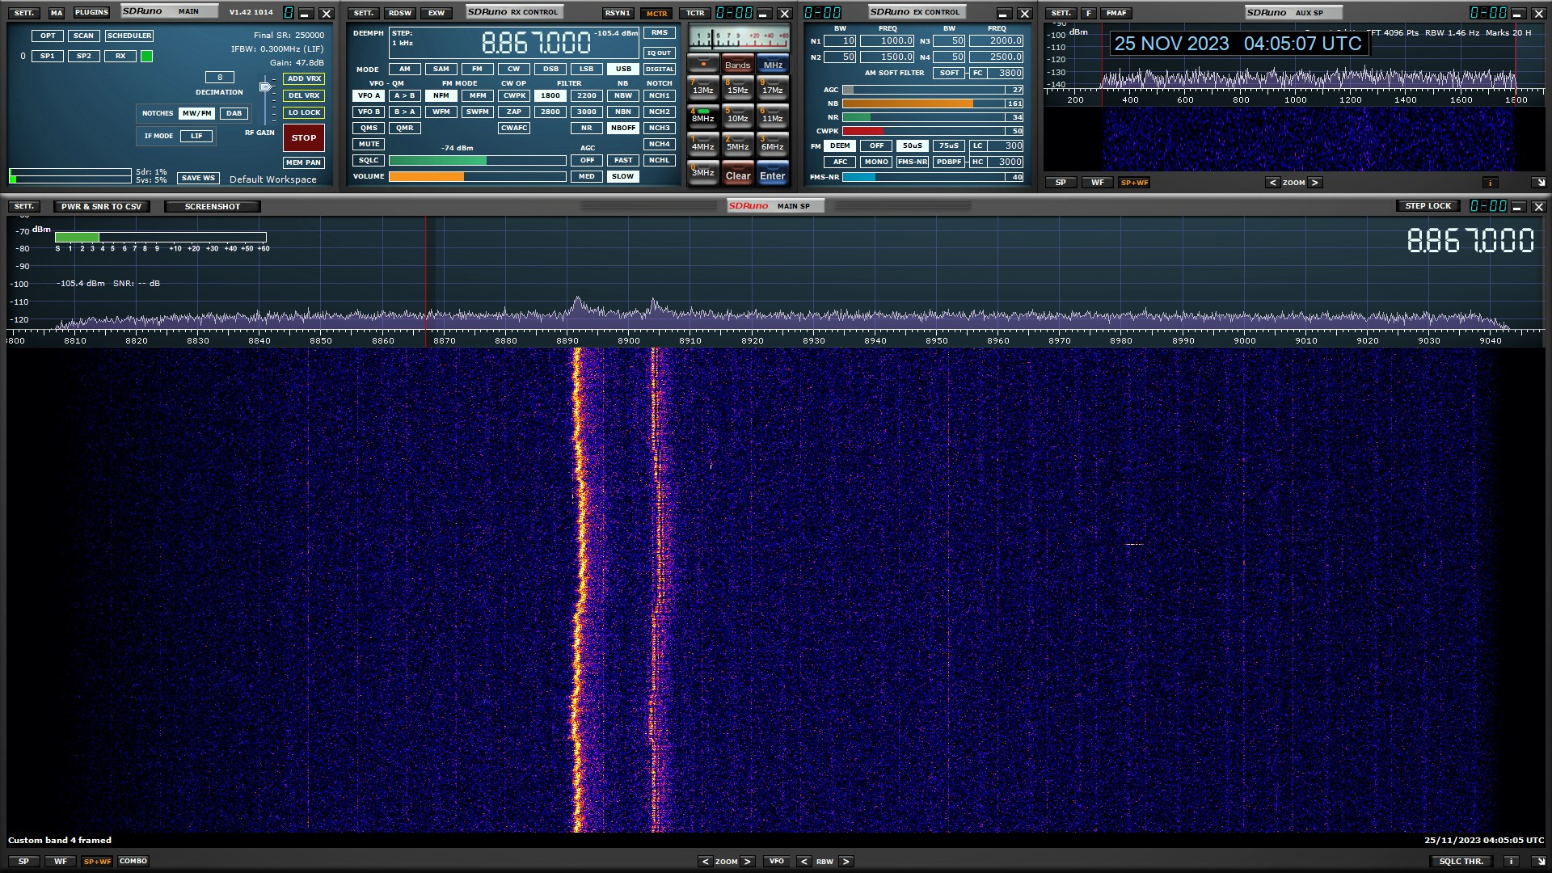1552x873 pixels.
Task: Click the FC 3800 value in AM soft filter
Action: pyautogui.click(x=1006, y=73)
